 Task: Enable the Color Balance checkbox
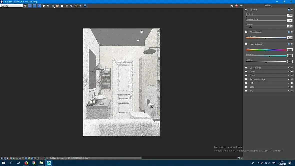point(246,68)
